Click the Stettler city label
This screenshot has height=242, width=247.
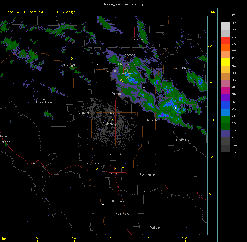(x=182, y=68)
